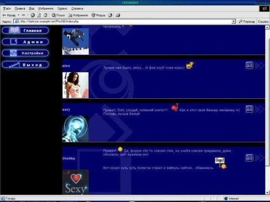Click the Выход logout button
Image resolution: width=270 pixels, height=202 pixels.
point(25,65)
